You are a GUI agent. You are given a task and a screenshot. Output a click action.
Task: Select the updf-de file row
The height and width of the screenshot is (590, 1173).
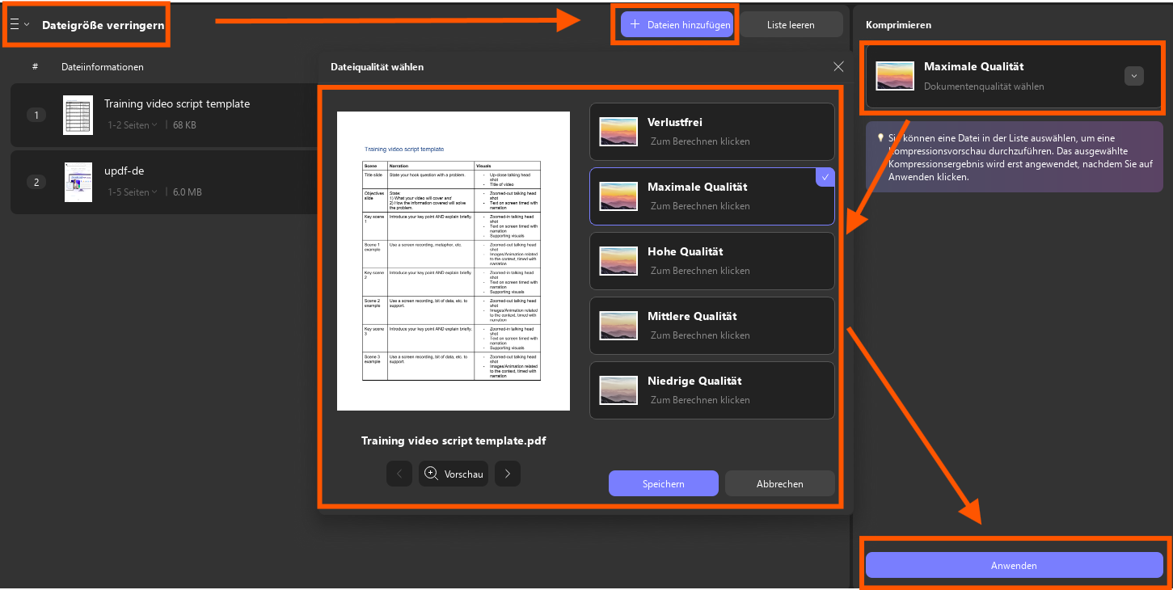click(x=164, y=182)
